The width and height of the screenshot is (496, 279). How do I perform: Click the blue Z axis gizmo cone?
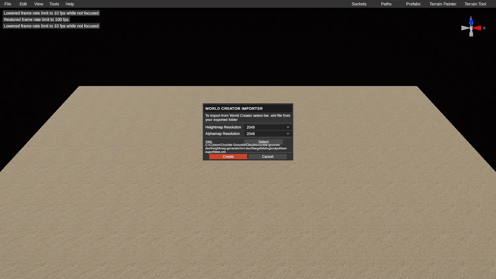tap(471, 22)
